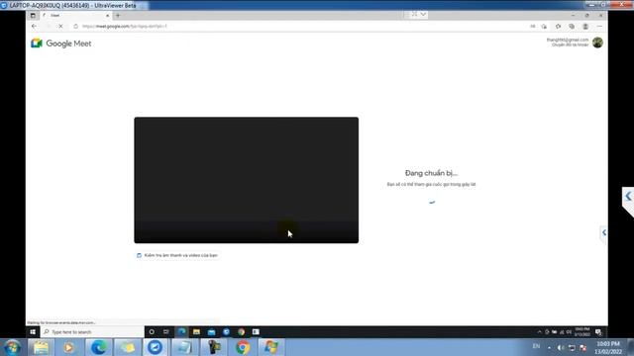
Task: Click the Google Meet logo
Action: [61, 44]
